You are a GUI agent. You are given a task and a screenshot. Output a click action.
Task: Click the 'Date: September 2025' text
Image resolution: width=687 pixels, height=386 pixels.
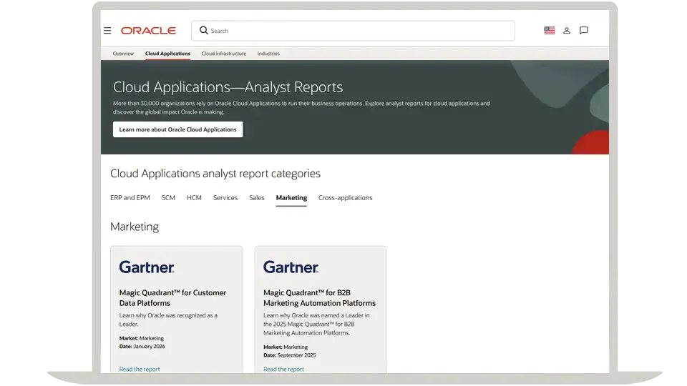289,355
